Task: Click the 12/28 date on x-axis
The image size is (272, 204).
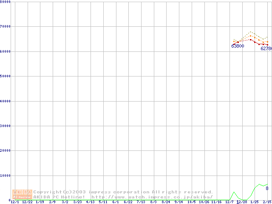Action: pos(242,202)
